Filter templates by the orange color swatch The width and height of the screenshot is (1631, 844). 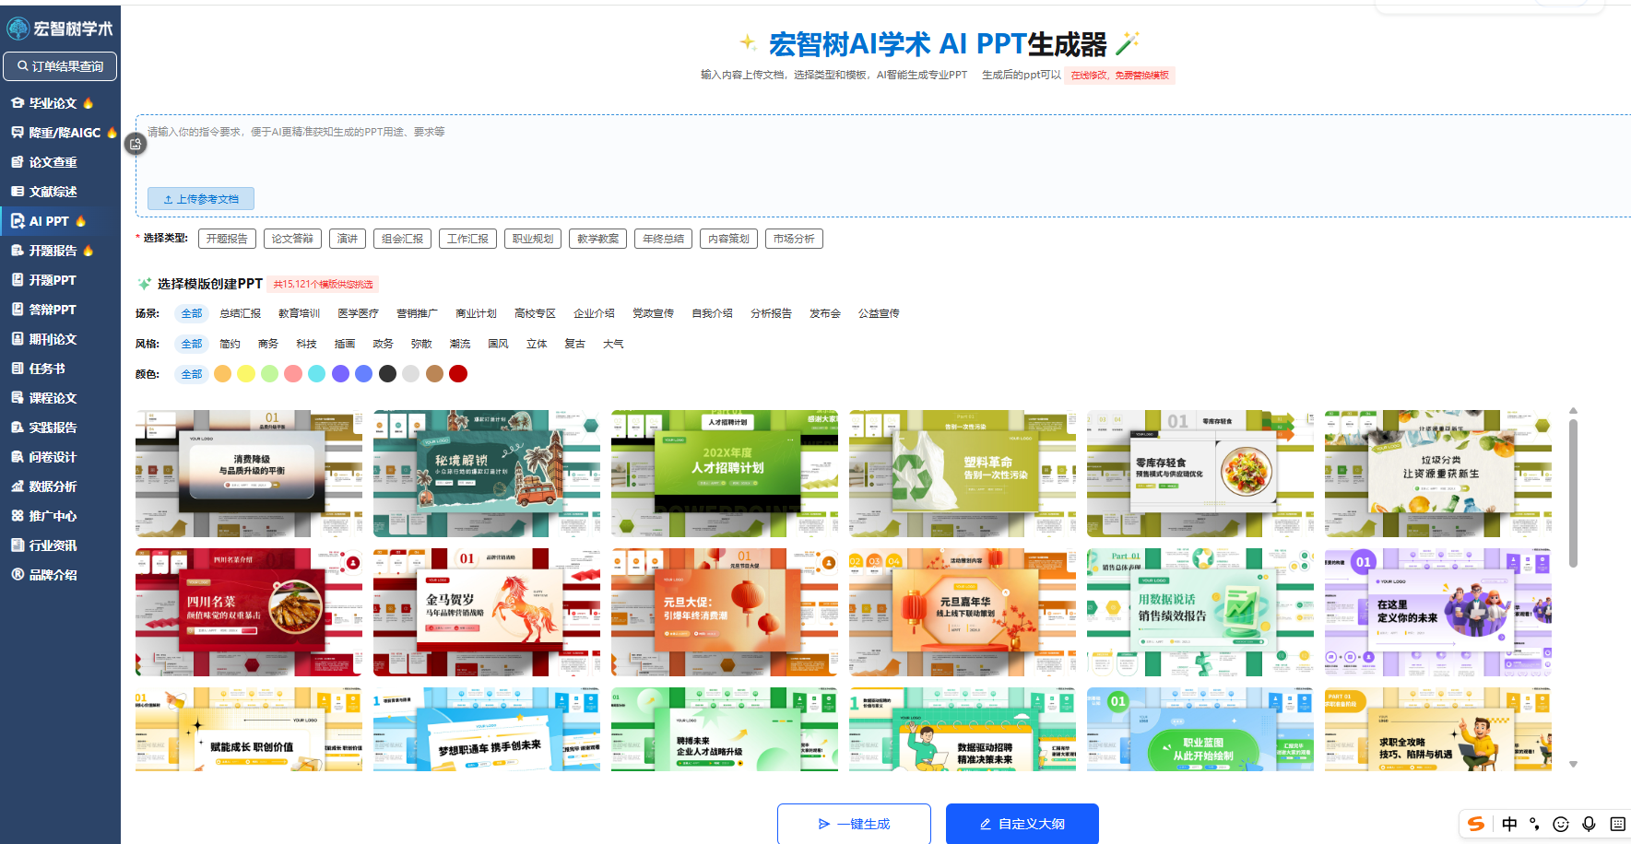222,373
